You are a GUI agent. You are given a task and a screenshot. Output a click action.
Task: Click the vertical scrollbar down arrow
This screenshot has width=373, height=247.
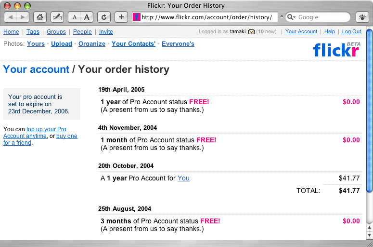click(x=369, y=234)
